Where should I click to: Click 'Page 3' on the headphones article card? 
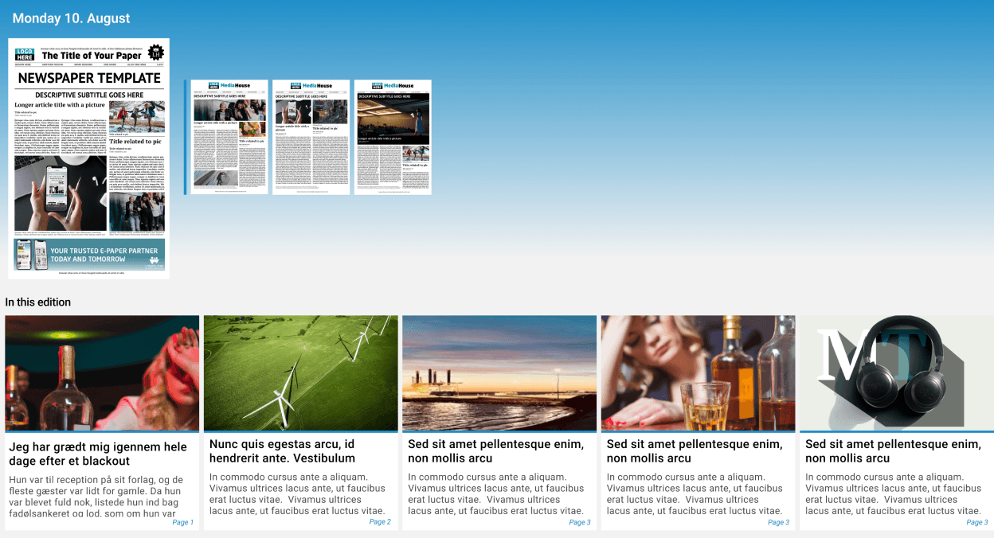pos(977,522)
